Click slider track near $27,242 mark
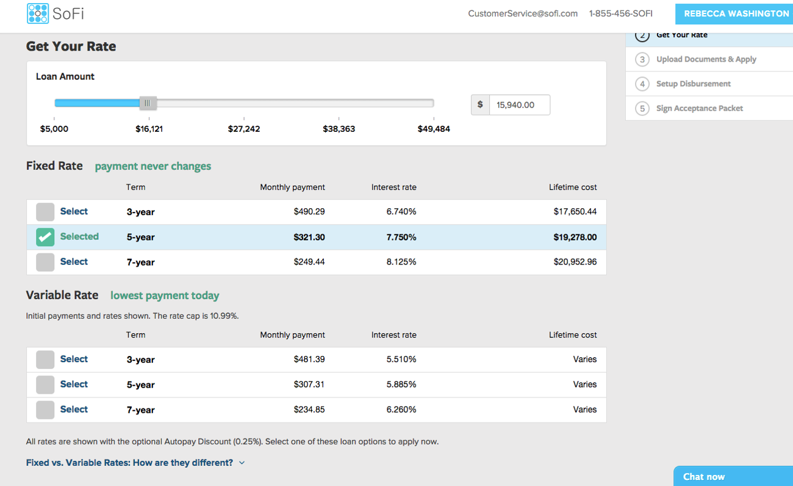 coord(244,103)
